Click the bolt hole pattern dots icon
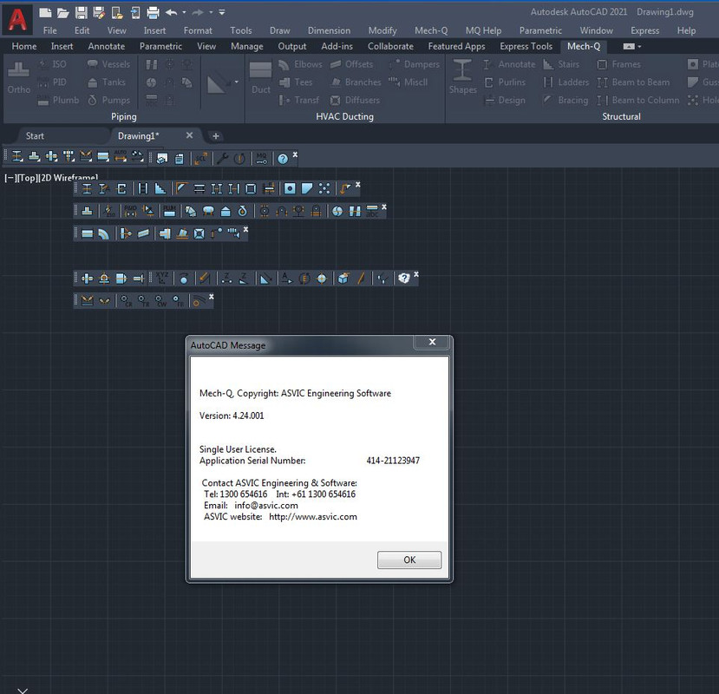 coord(324,188)
